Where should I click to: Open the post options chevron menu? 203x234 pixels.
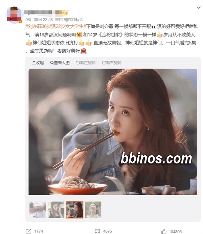point(199,7)
